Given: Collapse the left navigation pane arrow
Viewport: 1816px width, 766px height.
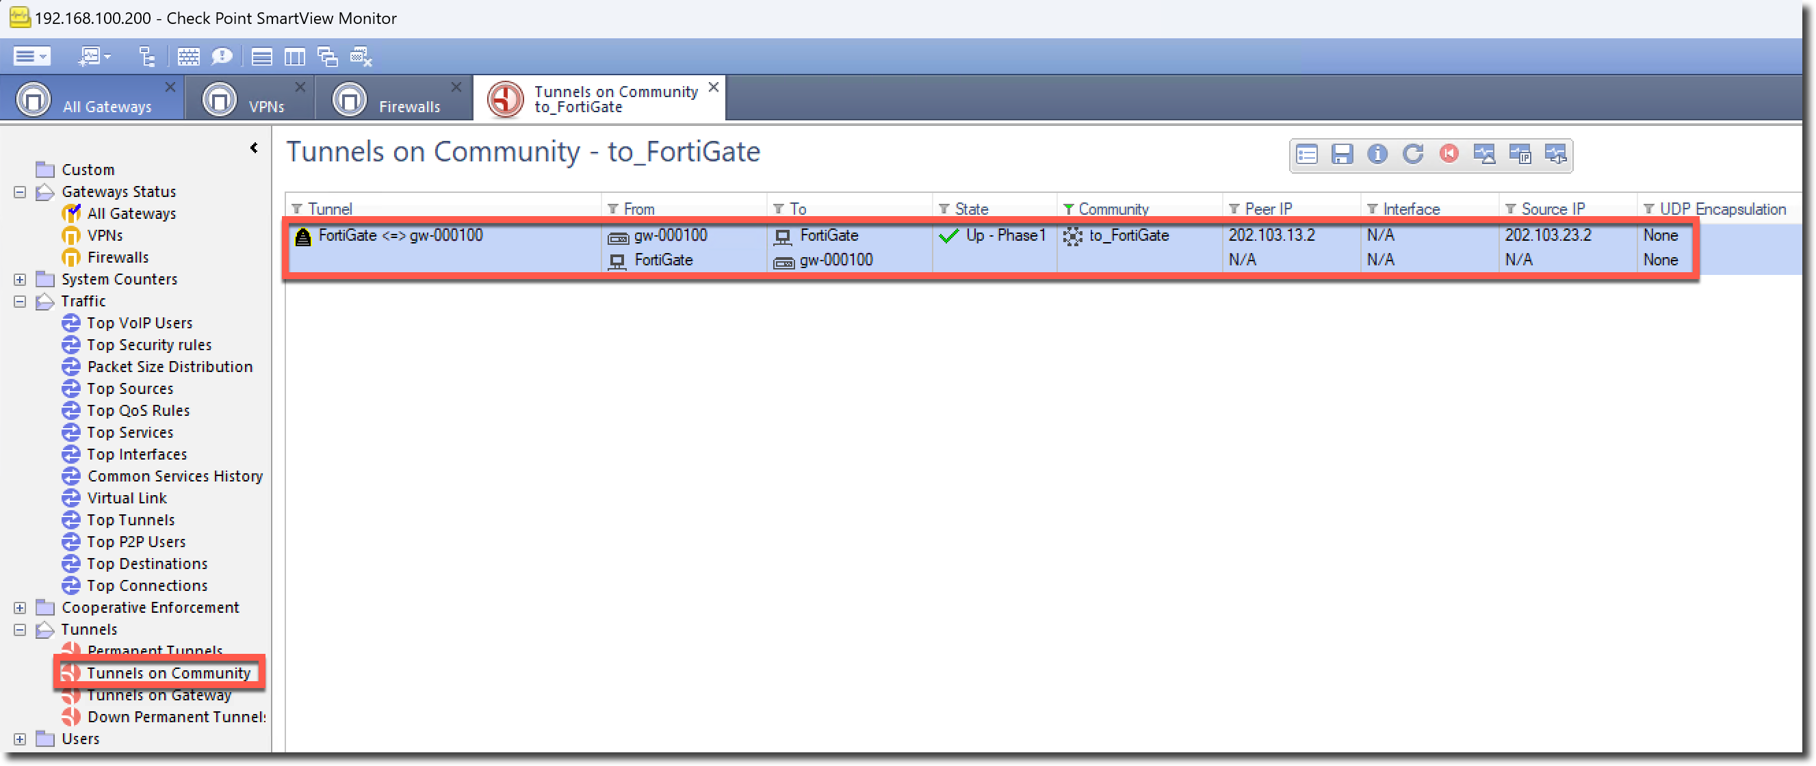Looking at the screenshot, I should [x=254, y=148].
